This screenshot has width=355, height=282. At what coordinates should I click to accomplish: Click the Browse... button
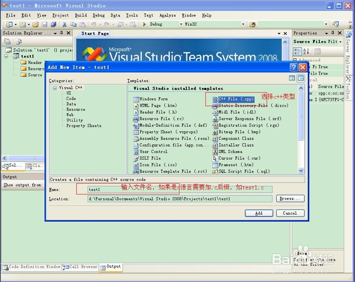(x=290, y=198)
